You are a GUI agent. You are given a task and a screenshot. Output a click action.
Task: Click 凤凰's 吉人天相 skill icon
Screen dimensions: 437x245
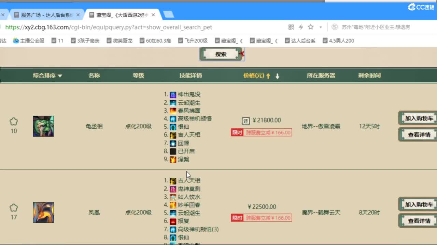173,181
